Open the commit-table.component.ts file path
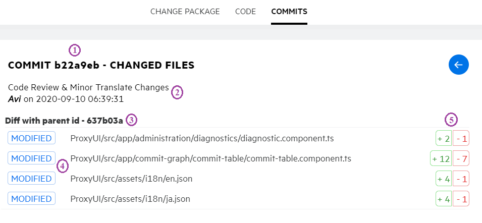 click(x=210, y=158)
